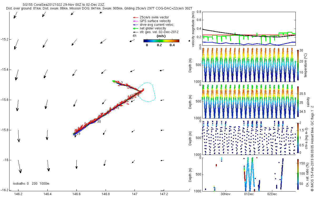Screen dimensions: 316x197
Task: Click the green net glider velocity legend arrow
Action: (x=135, y=28)
